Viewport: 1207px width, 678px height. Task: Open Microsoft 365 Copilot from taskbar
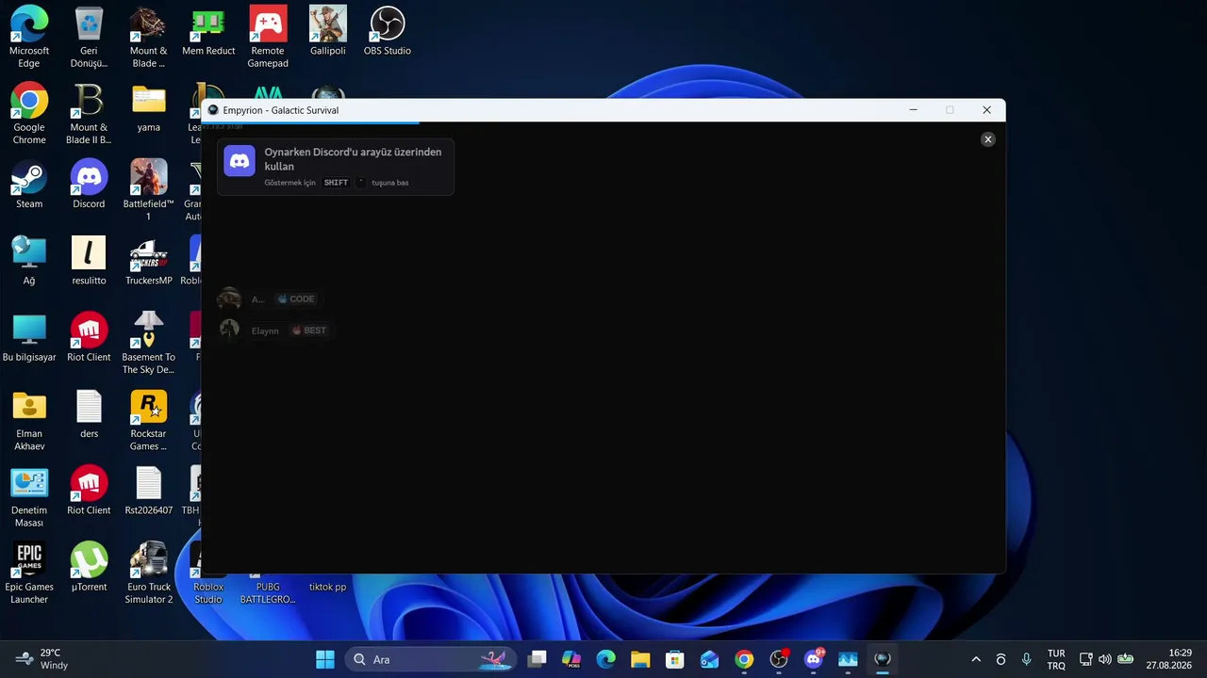coord(571,659)
